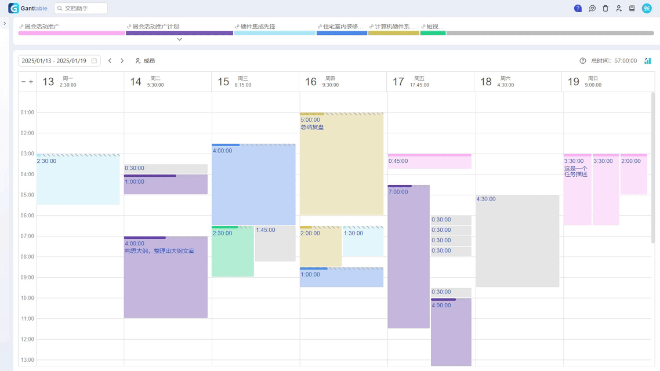The image size is (660, 371).
Task: Click the zoom out minus button
Action: click(24, 82)
